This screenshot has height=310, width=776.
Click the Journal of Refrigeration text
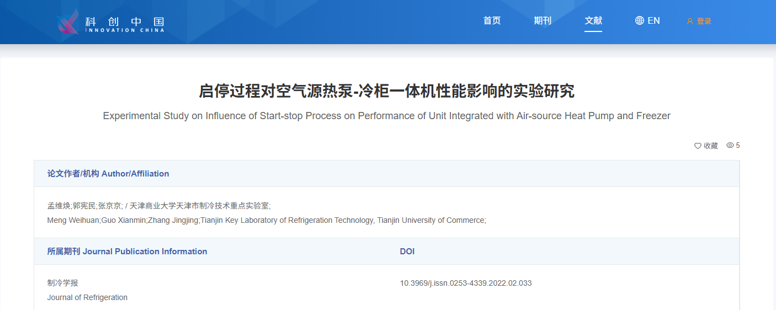(x=87, y=298)
